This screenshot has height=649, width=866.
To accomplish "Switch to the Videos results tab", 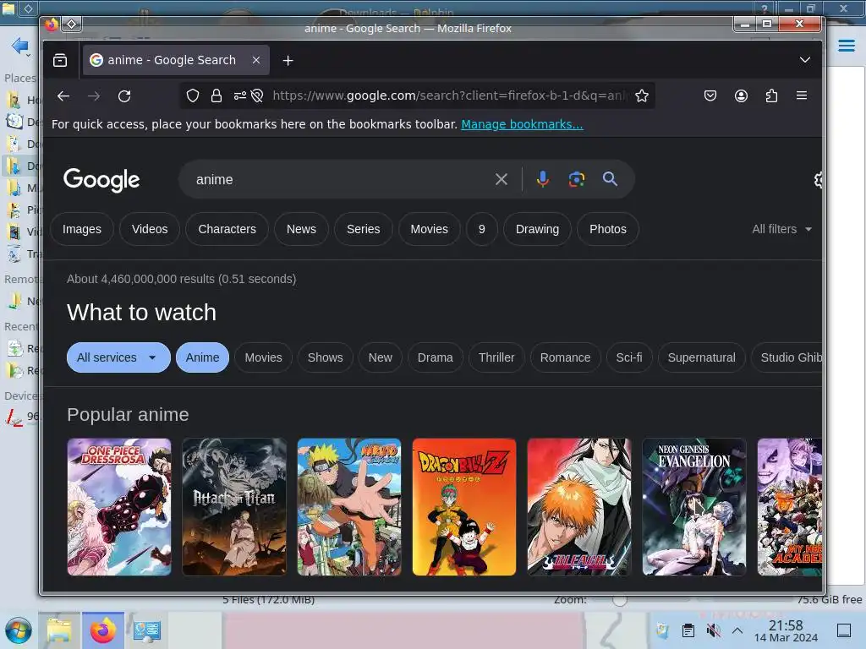I will coord(150,229).
